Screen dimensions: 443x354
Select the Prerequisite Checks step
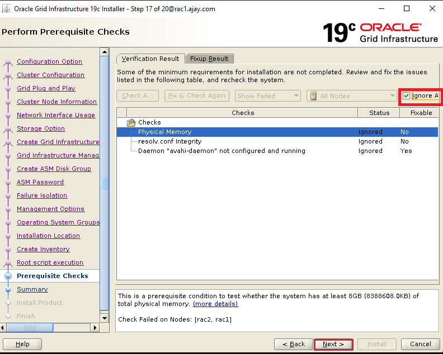tap(53, 276)
